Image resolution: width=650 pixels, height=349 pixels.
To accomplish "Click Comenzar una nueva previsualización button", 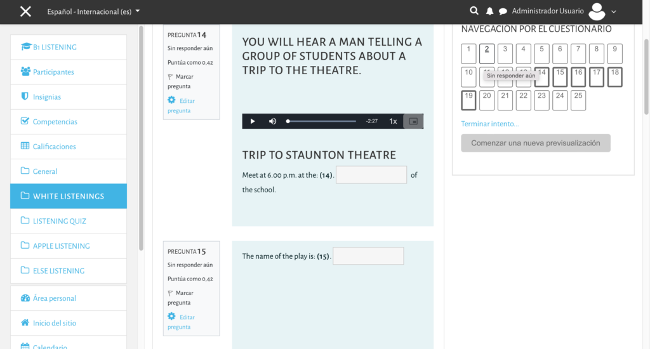I will (535, 143).
